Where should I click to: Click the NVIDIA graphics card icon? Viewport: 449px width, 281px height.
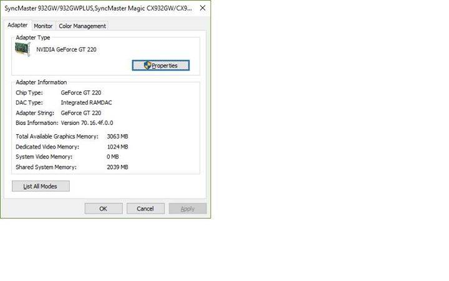[x=22, y=49]
